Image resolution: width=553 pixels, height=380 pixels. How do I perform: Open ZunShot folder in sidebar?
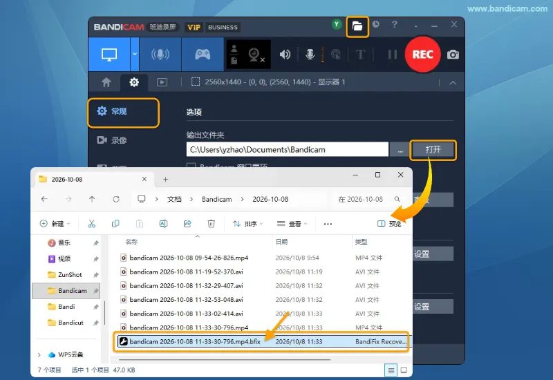(x=70, y=274)
